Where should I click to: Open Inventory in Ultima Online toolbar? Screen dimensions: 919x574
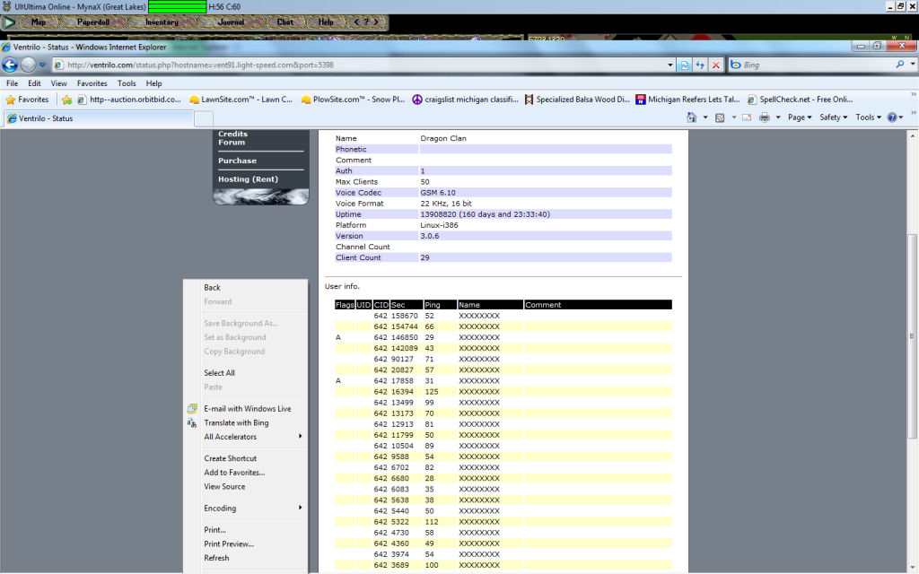pyautogui.click(x=162, y=22)
